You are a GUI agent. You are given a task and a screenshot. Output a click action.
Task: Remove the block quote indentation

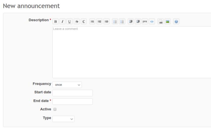pyautogui.click(x=138, y=22)
